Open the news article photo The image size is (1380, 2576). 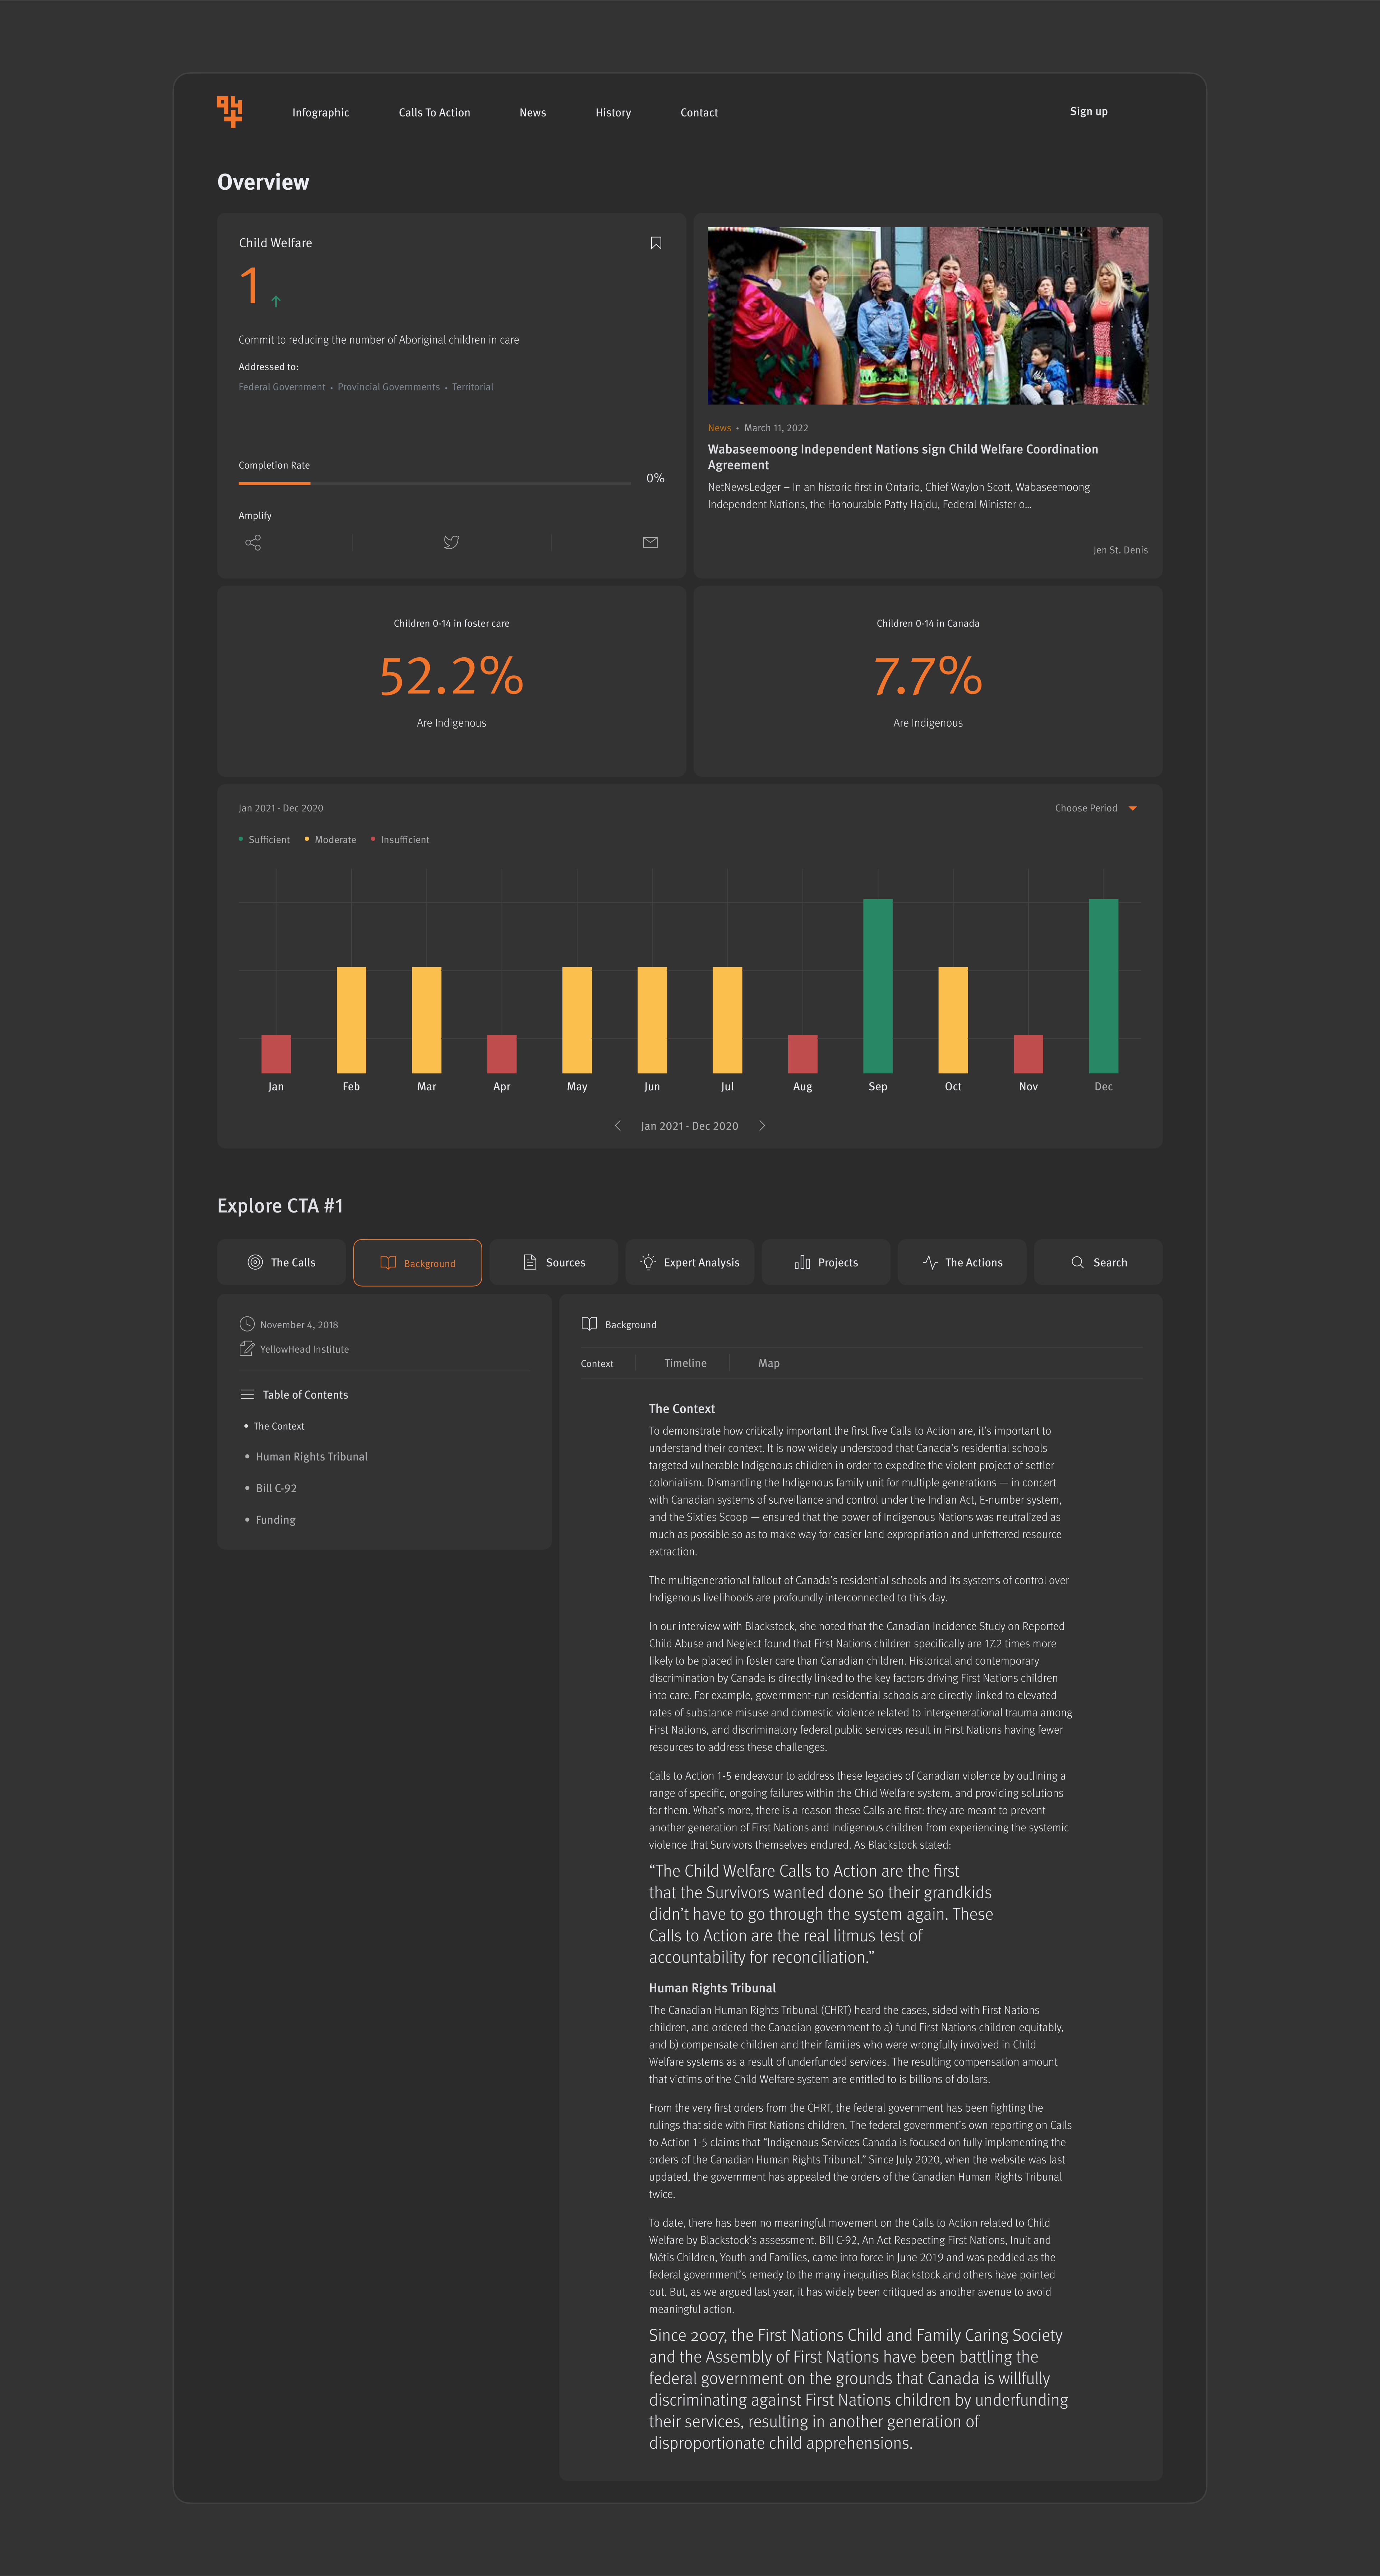[928, 316]
